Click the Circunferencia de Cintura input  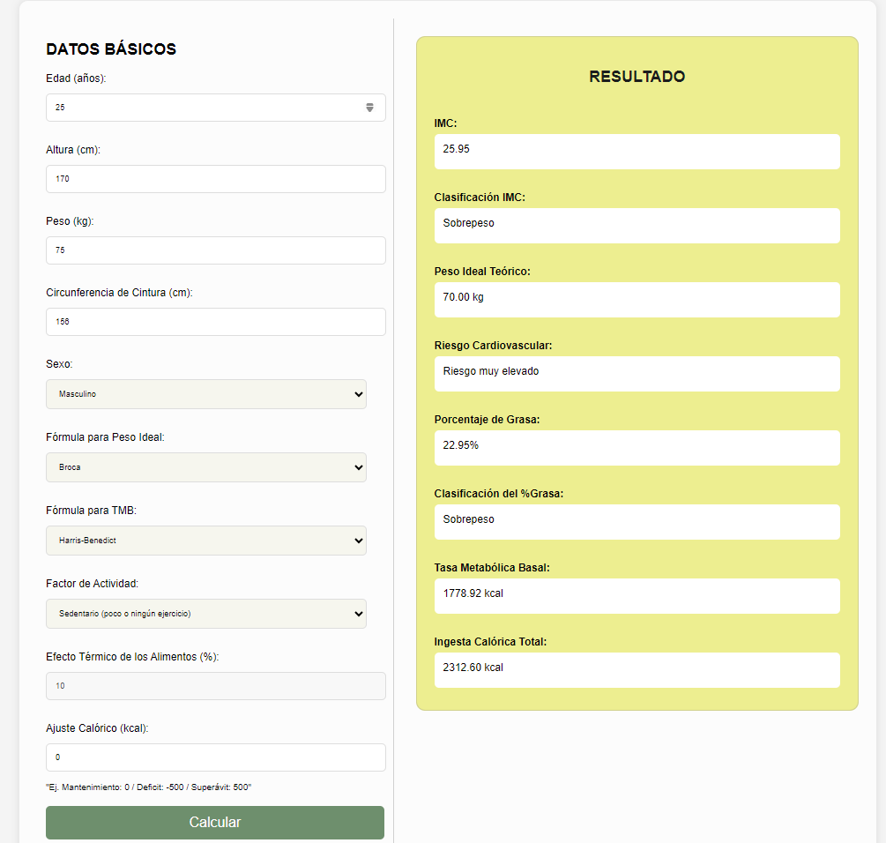(x=215, y=322)
